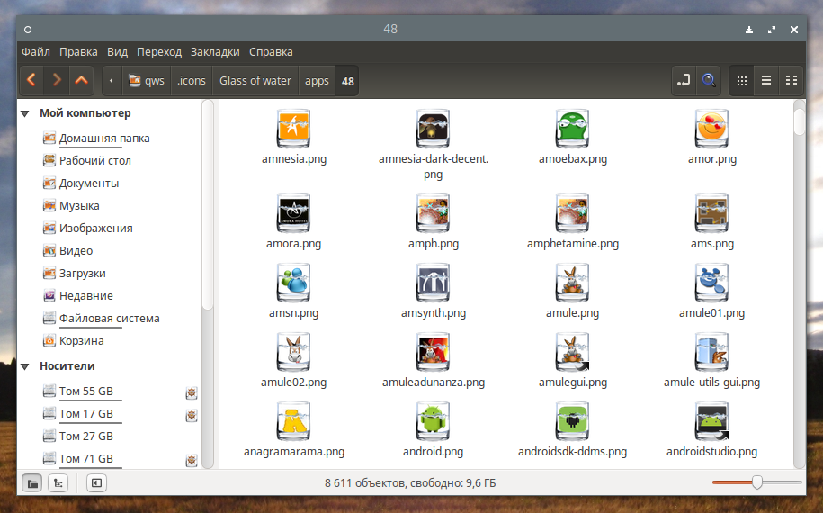823x513 pixels.
Task: Collapse the Мой компьютер section
Action: tap(24, 113)
